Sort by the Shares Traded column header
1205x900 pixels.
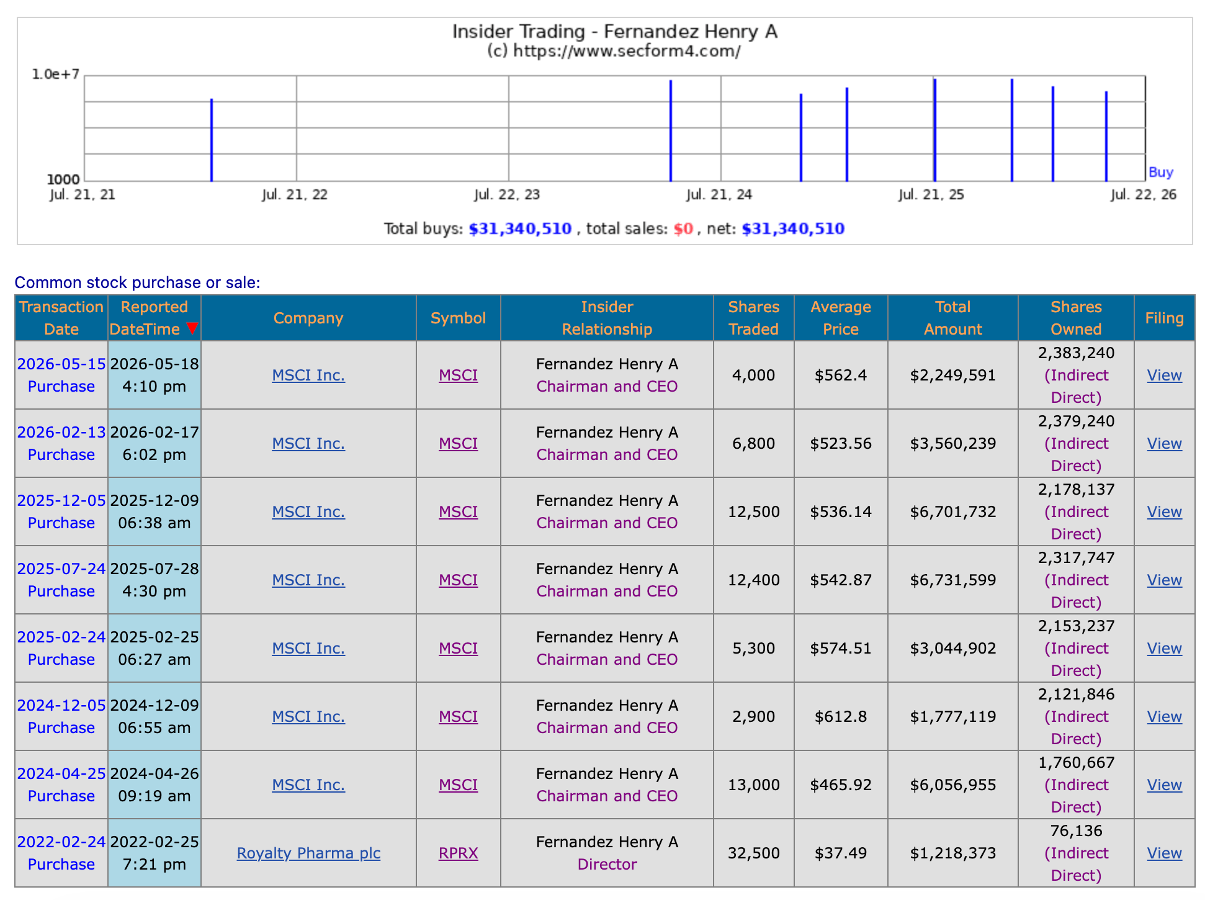point(754,318)
